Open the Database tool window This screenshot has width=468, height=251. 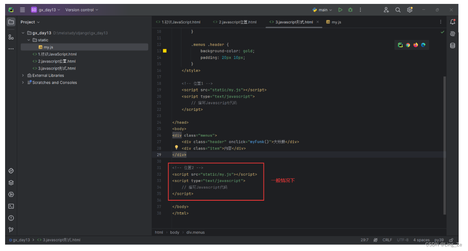pyautogui.click(x=452, y=46)
